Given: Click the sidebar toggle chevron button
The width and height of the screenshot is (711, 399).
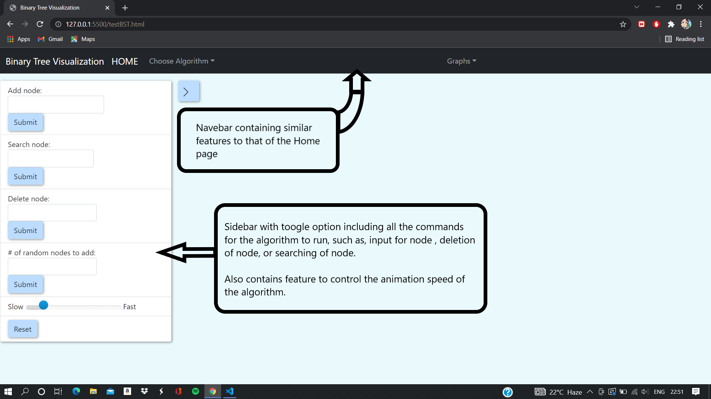Looking at the screenshot, I should click(x=187, y=91).
